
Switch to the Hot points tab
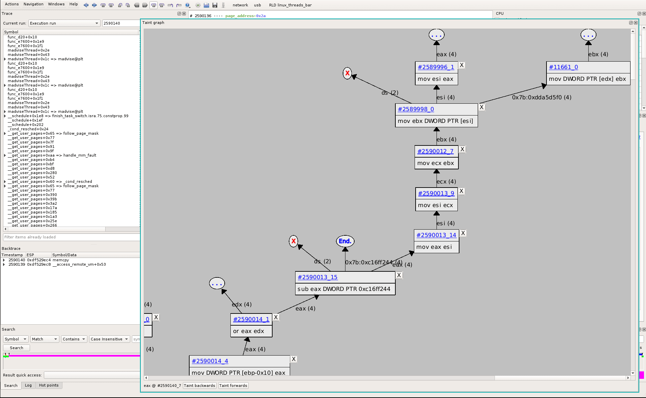[49, 385]
